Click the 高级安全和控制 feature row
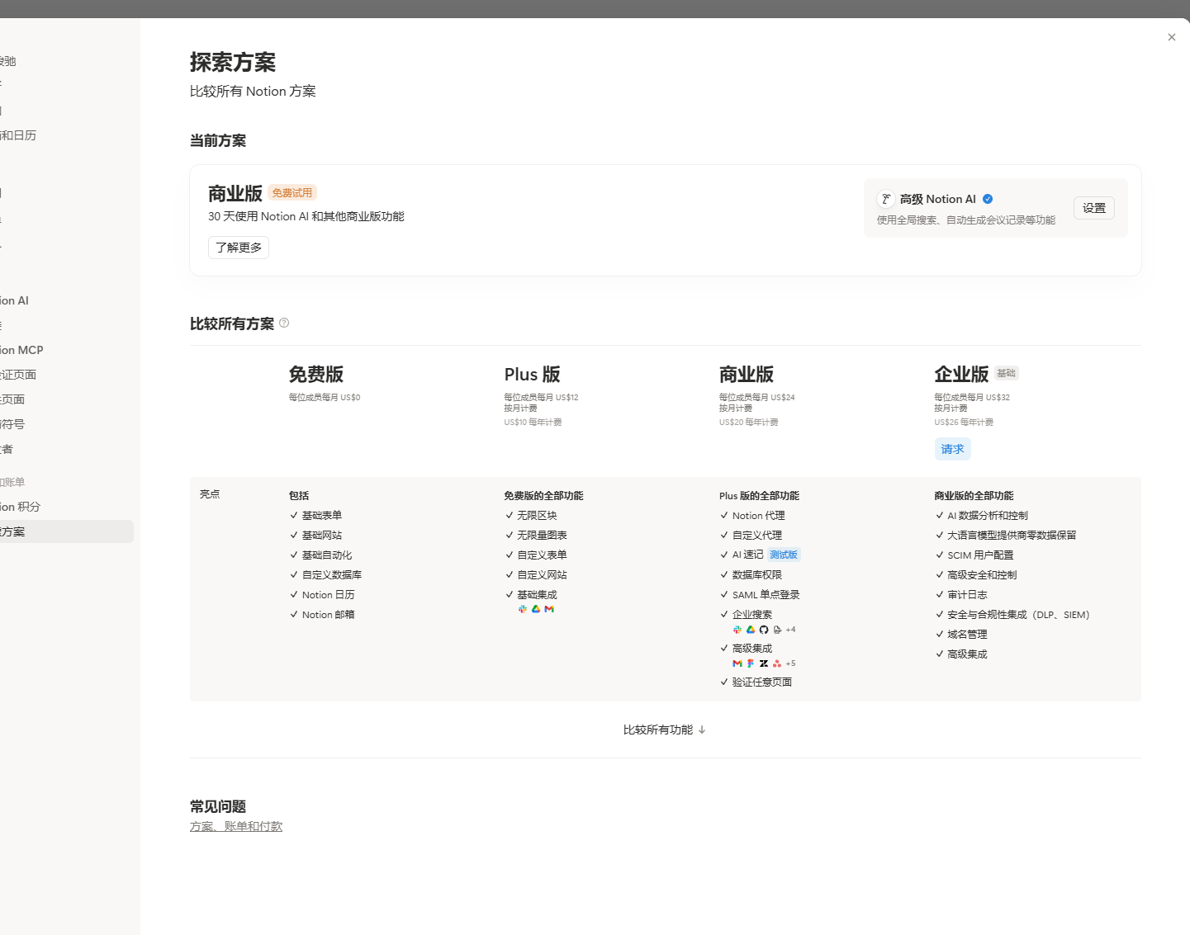1190x935 pixels. [x=976, y=574]
